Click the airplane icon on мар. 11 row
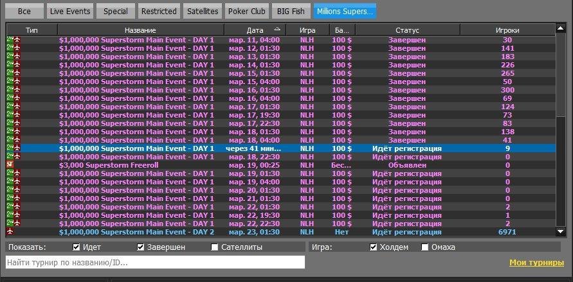The image size is (573, 282). point(17,40)
